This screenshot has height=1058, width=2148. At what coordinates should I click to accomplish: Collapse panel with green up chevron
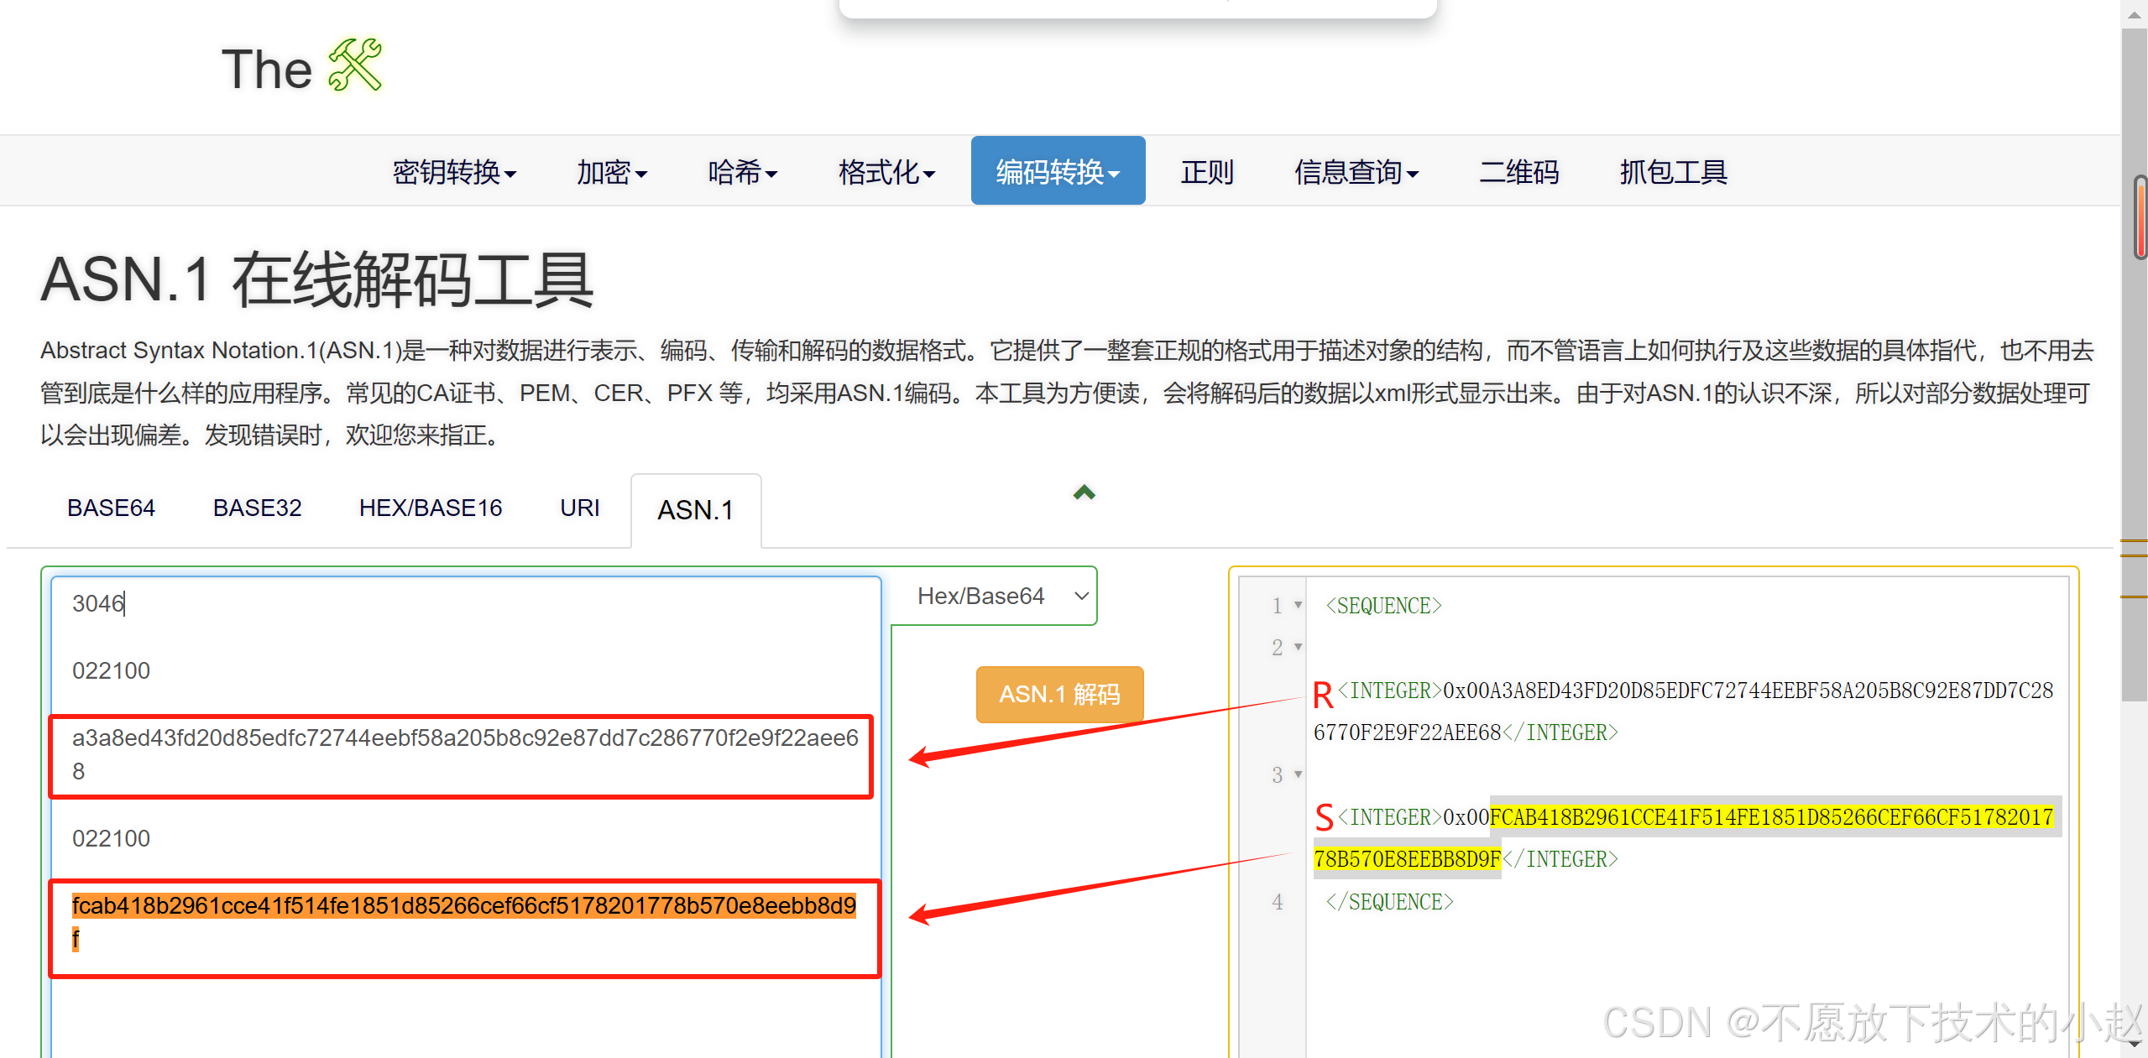click(x=1084, y=493)
